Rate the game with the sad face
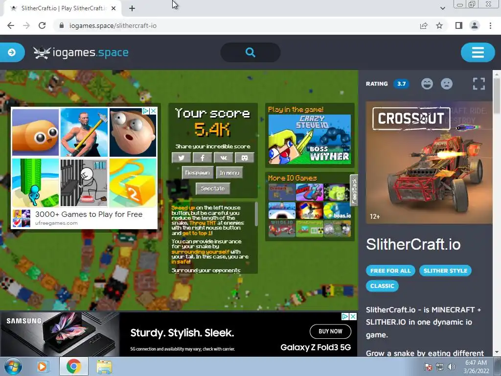 [x=447, y=84]
